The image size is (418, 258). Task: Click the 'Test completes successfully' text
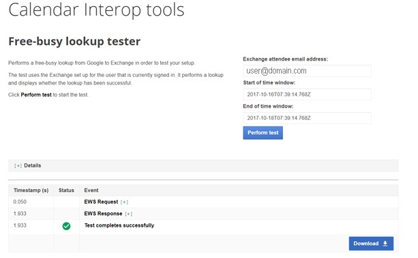tap(119, 225)
